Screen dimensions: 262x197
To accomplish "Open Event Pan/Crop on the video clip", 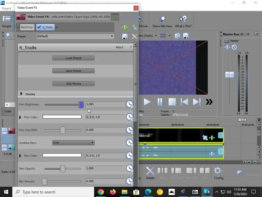I will pos(205,138).
